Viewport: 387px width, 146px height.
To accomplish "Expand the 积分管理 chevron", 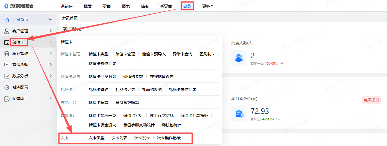I will 51,53.
